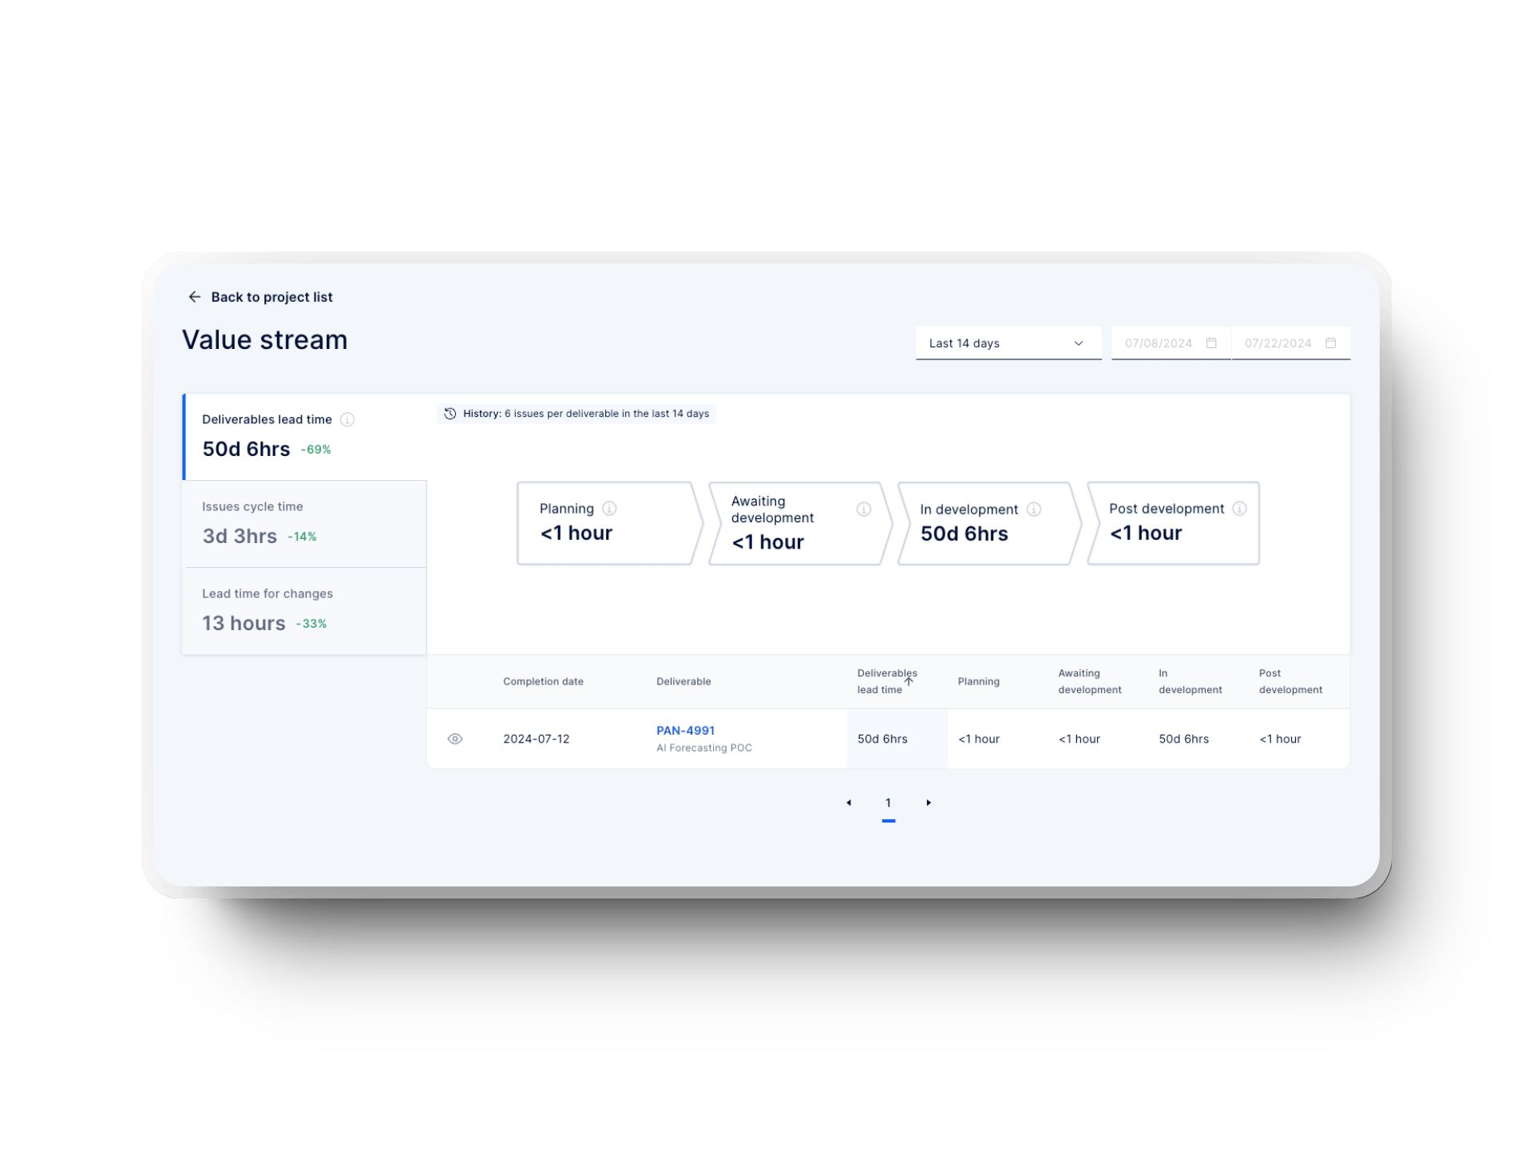
Task: Click the info icon on In development stage
Action: [x=1036, y=508]
